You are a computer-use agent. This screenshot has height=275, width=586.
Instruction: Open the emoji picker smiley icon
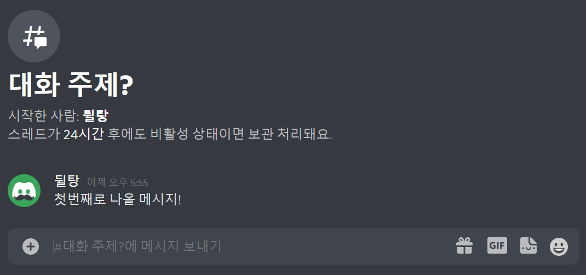[559, 247]
